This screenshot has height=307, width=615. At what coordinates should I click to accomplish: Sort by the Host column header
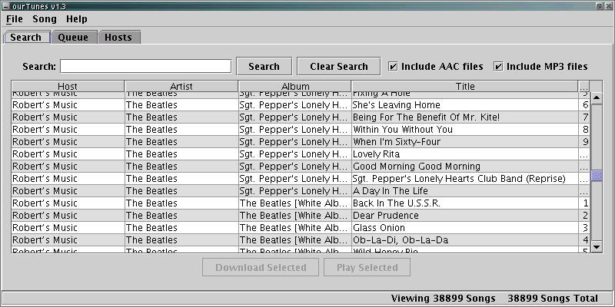click(68, 86)
